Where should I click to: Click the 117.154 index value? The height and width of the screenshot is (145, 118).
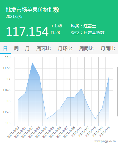tap(27, 32)
